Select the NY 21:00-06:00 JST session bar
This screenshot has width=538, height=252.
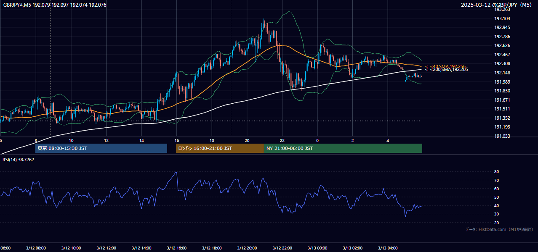343,148
